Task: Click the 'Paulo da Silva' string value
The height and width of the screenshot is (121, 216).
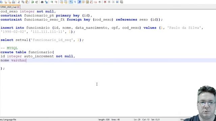Action: (x=184, y=28)
